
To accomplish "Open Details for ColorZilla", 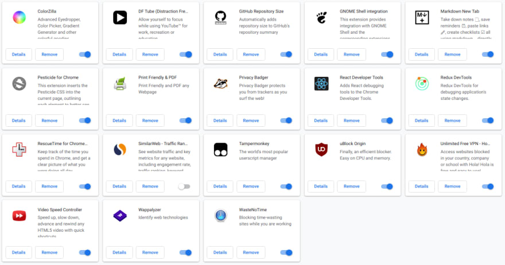I will pos(19,54).
